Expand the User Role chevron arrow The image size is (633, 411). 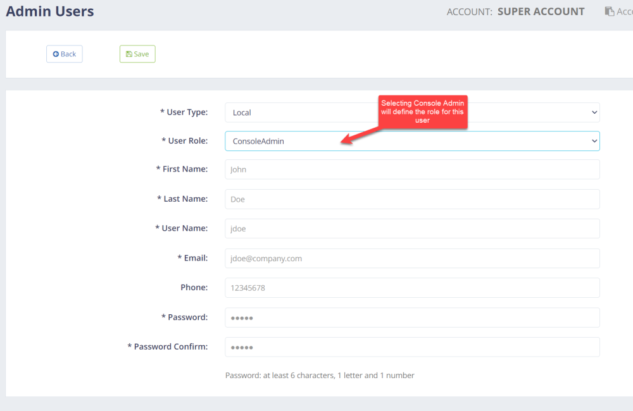coord(594,140)
